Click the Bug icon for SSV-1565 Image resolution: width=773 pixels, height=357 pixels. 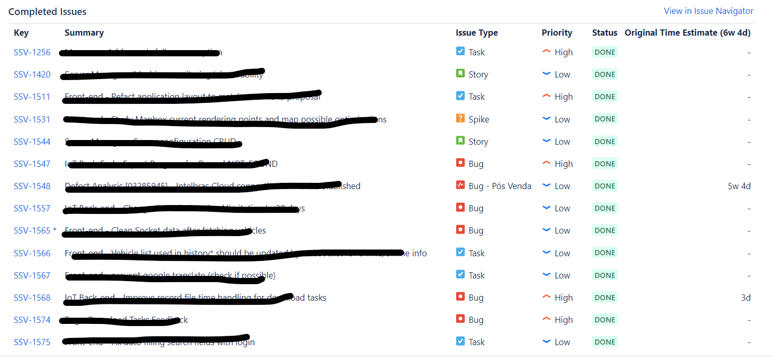tap(460, 229)
